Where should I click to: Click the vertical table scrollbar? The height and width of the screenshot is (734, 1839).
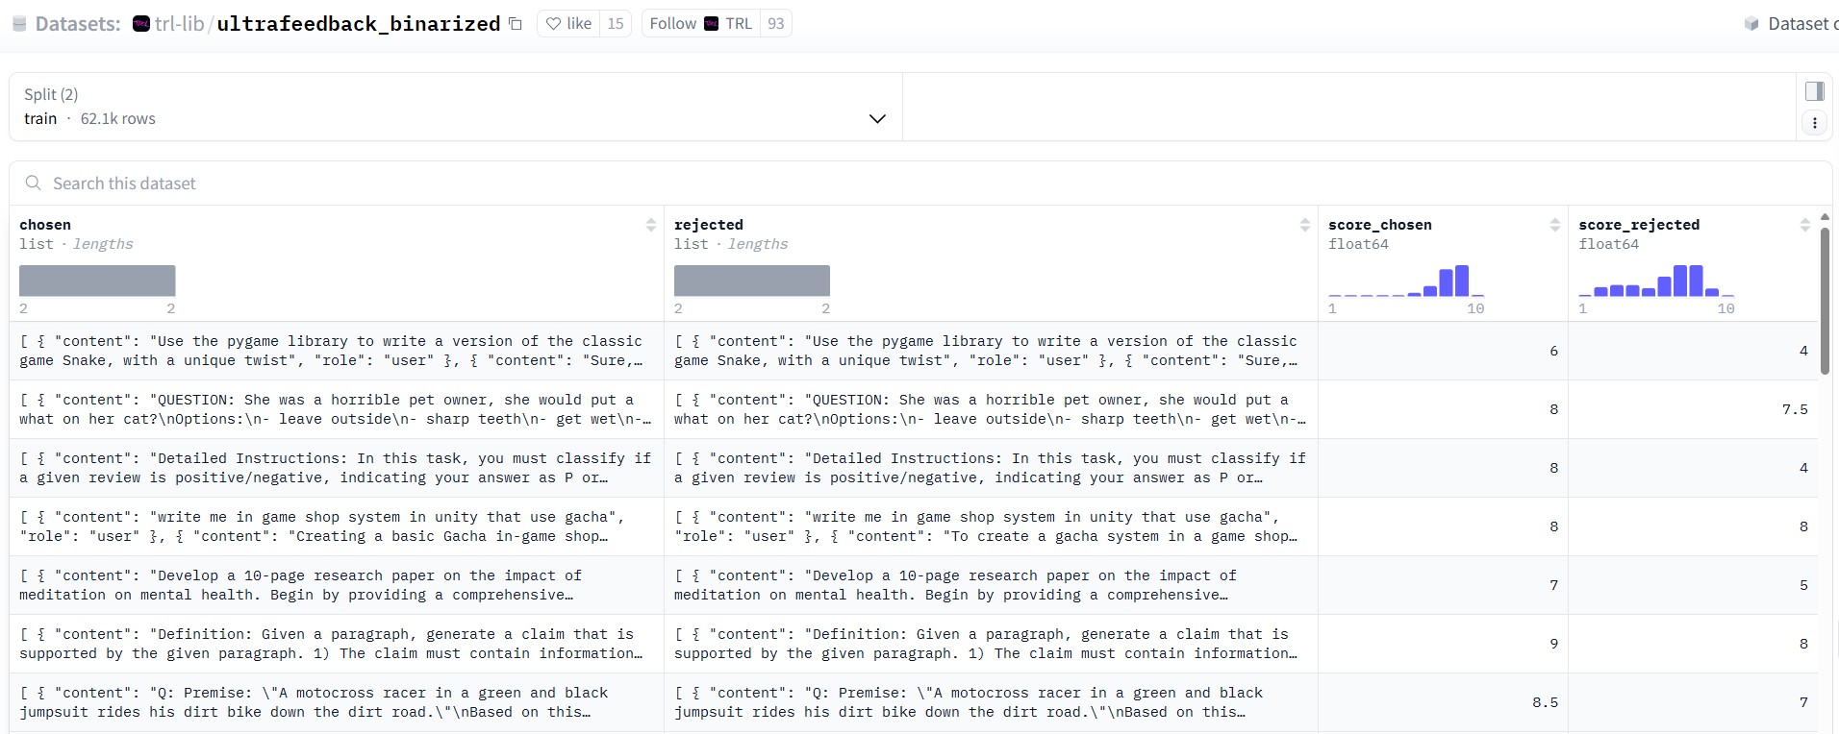tap(1825, 302)
